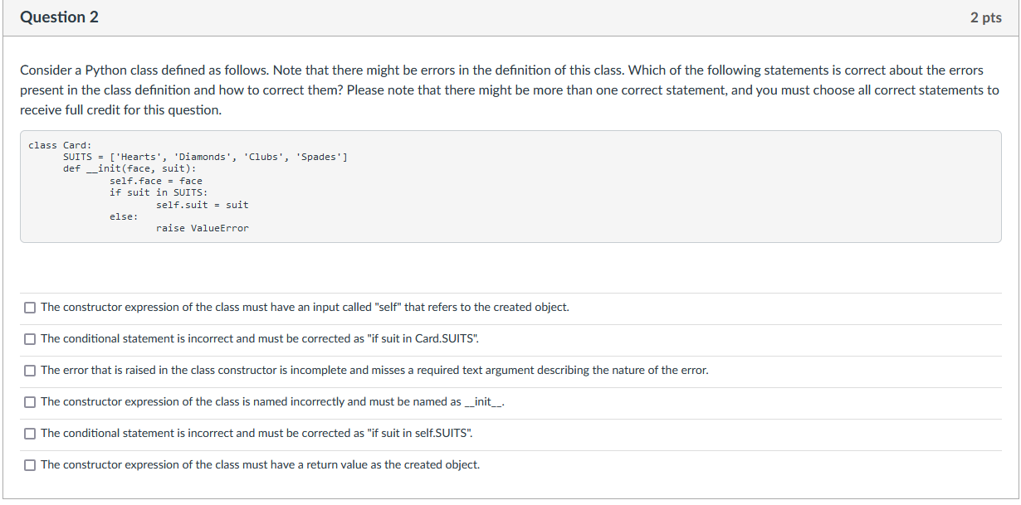Viewport: 1021px width, 505px height.
Task: Click the answer text mentioning Card.SUITS
Action: (260, 338)
